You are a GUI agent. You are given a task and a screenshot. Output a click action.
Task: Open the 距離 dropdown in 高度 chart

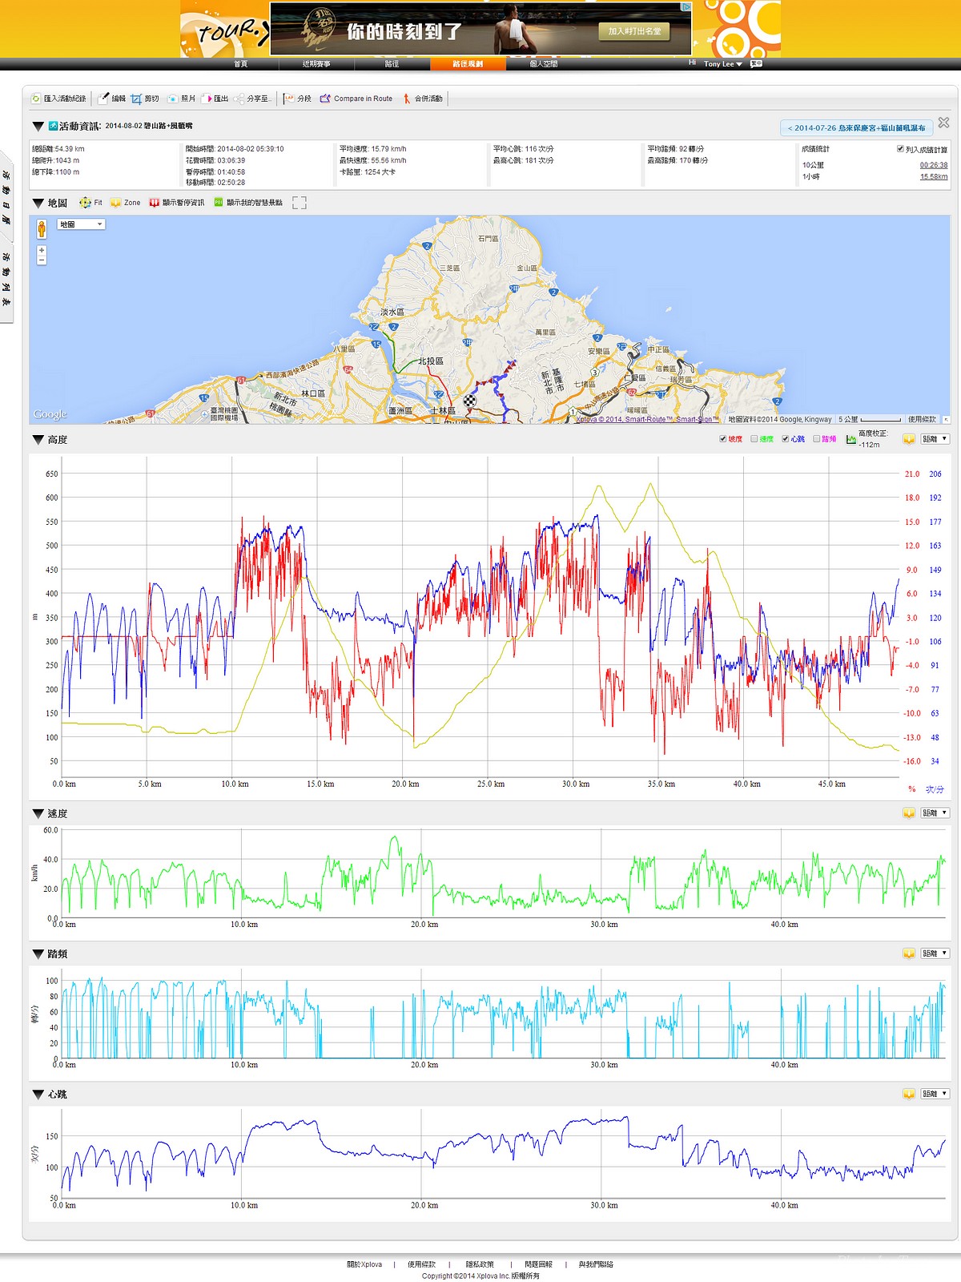[934, 439]
